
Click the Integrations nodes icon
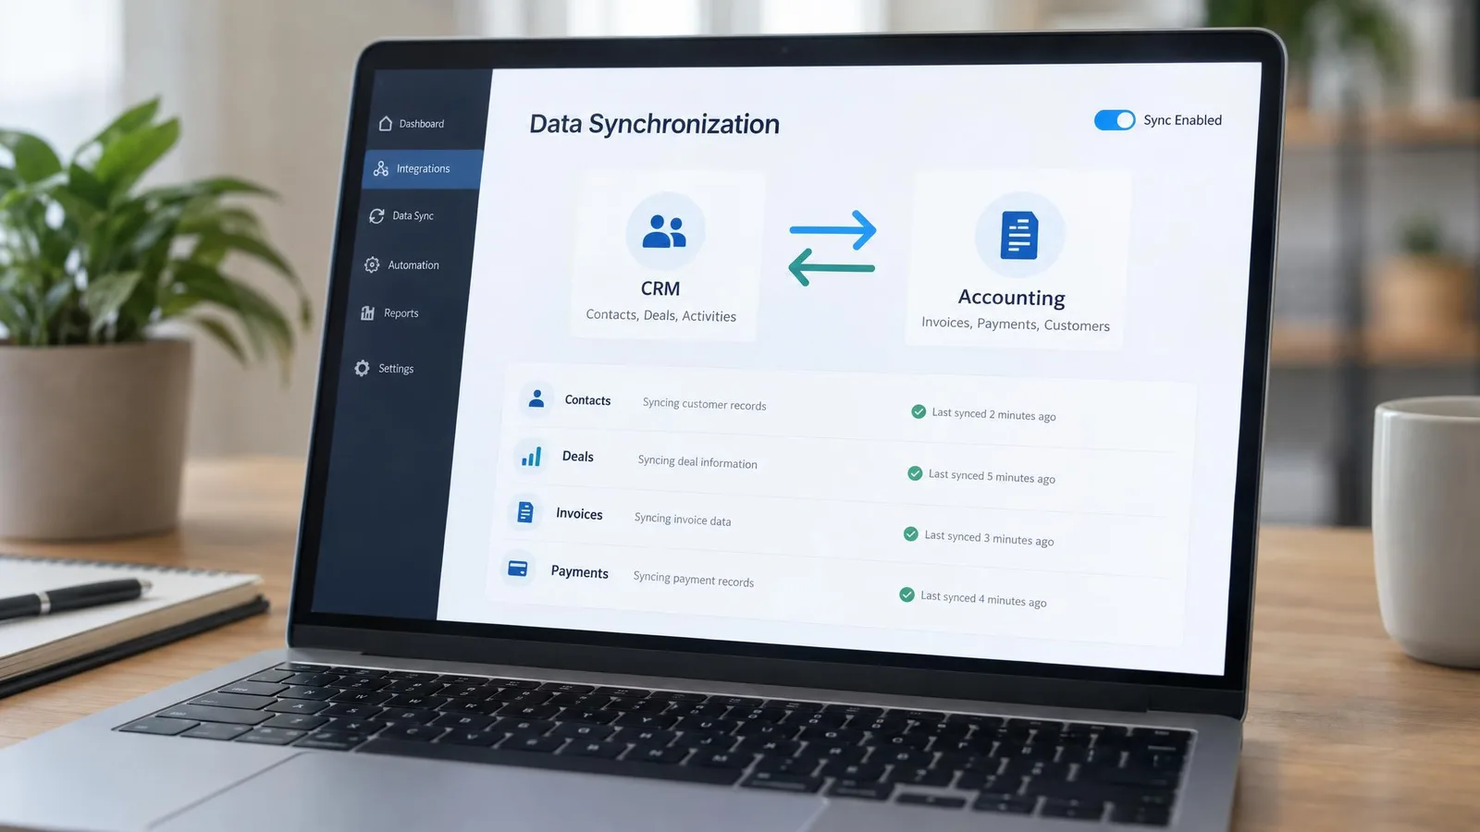[381, 168]
